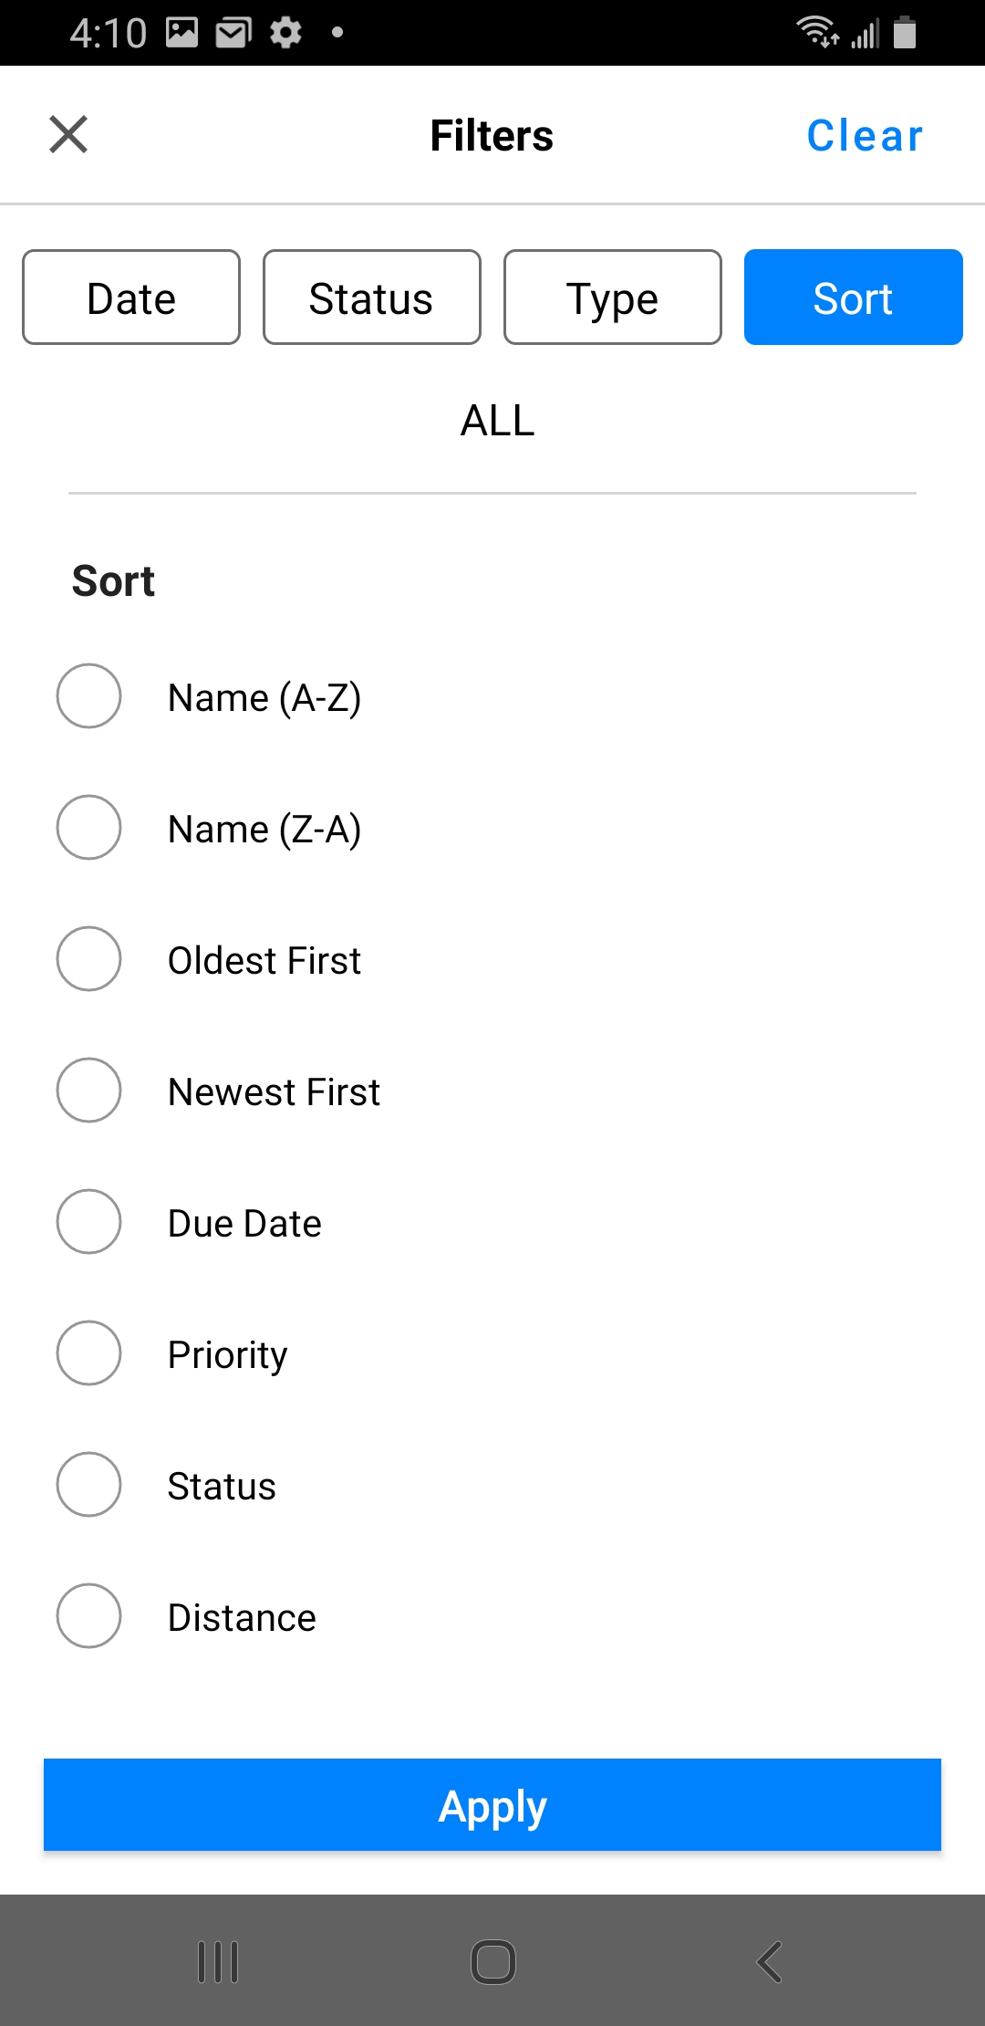Select the Sort filter tab
The width and height of the screenshot is (985, 2026).
pyautogui.click(x=853, y=298)
